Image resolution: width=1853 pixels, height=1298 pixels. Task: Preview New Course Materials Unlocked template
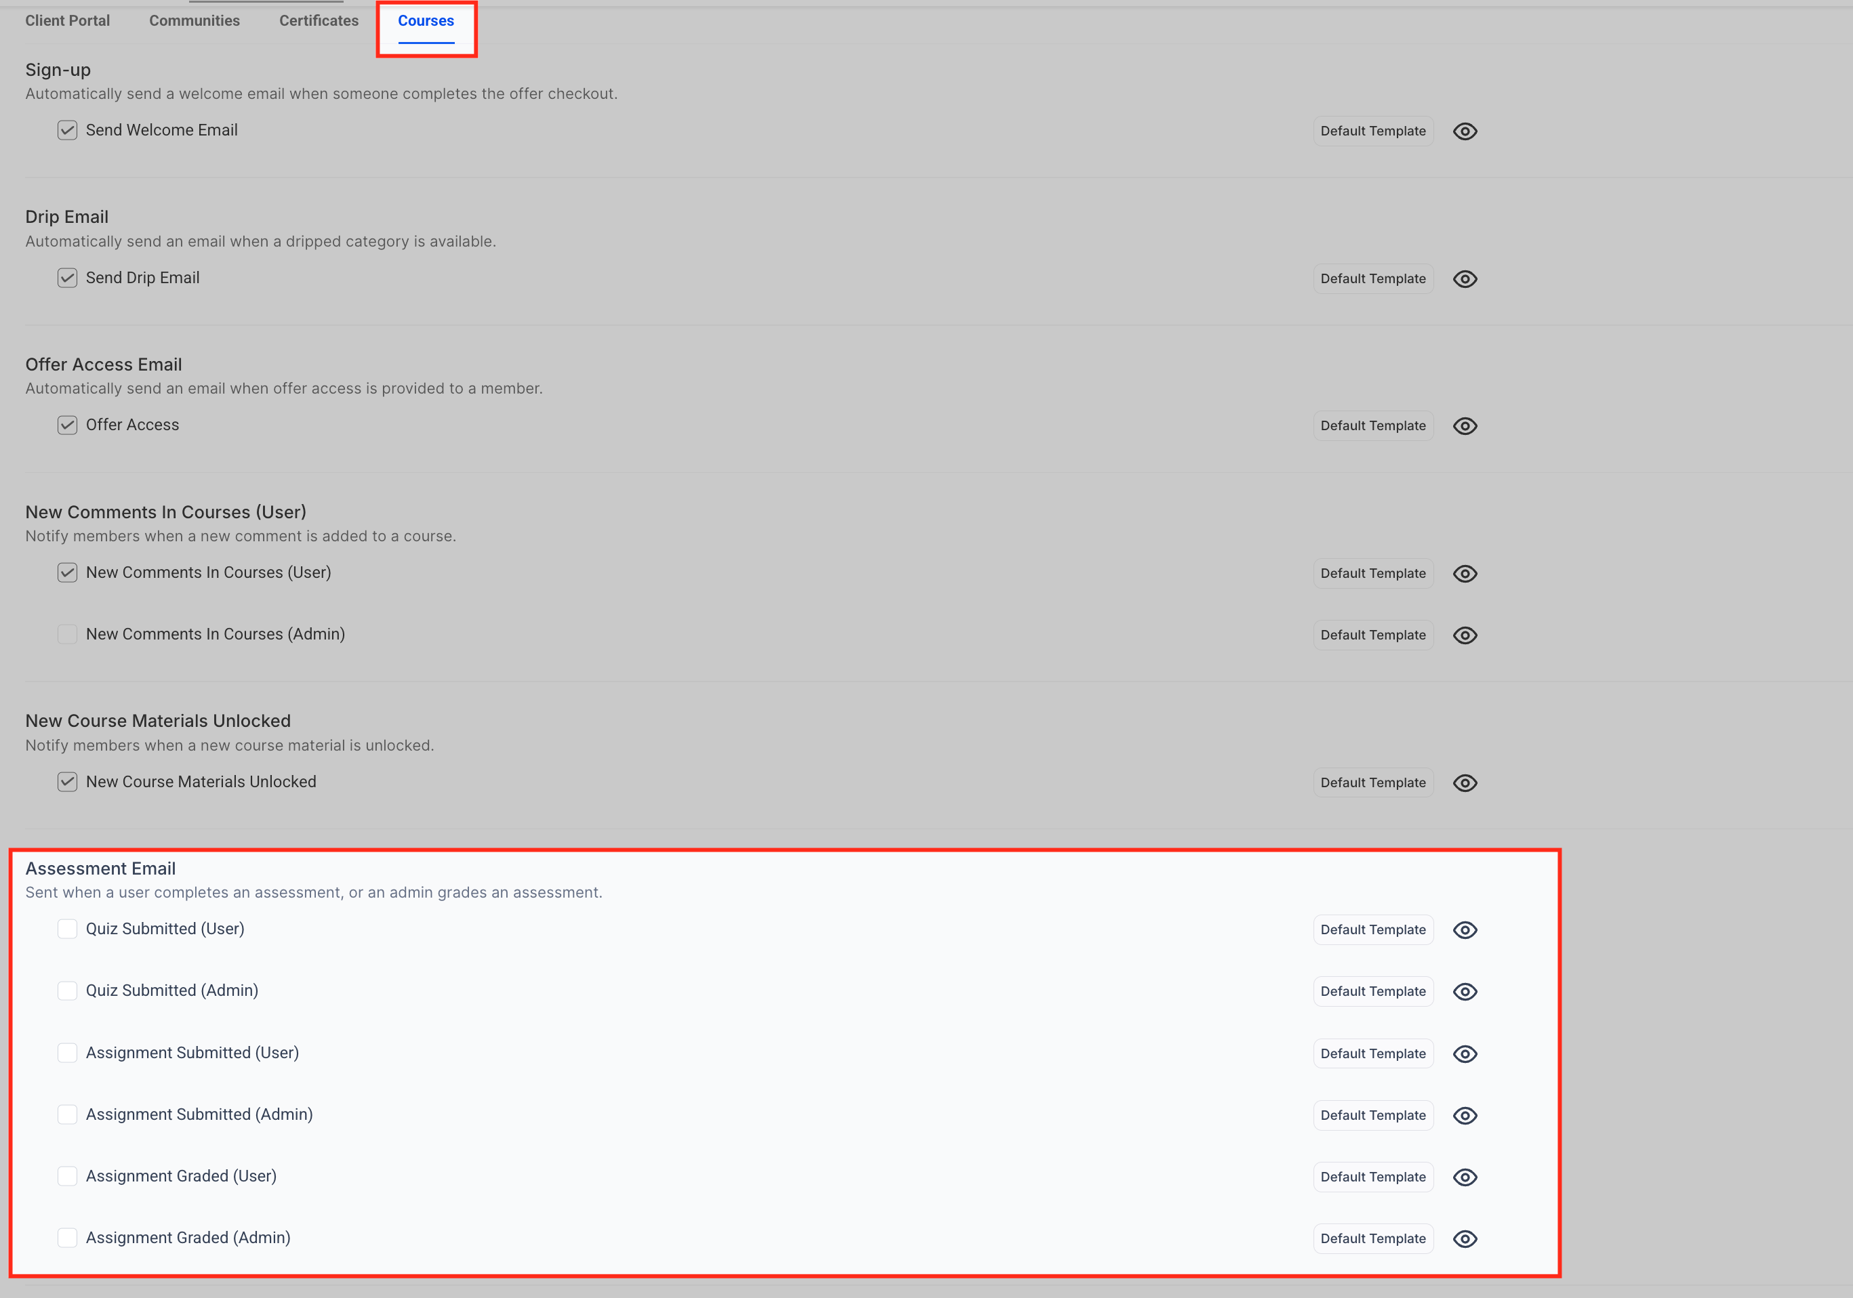[x=1464, y=782]
